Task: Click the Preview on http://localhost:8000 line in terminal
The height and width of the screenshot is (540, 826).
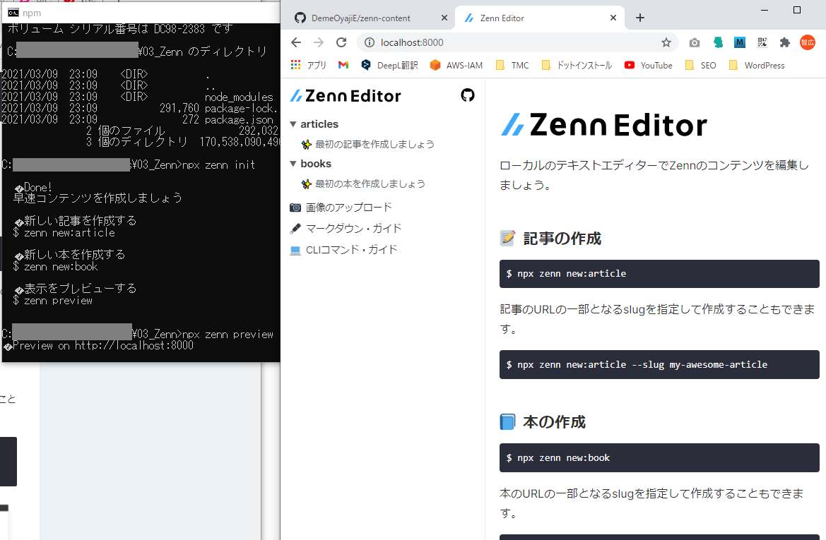Action: (98, 346)
